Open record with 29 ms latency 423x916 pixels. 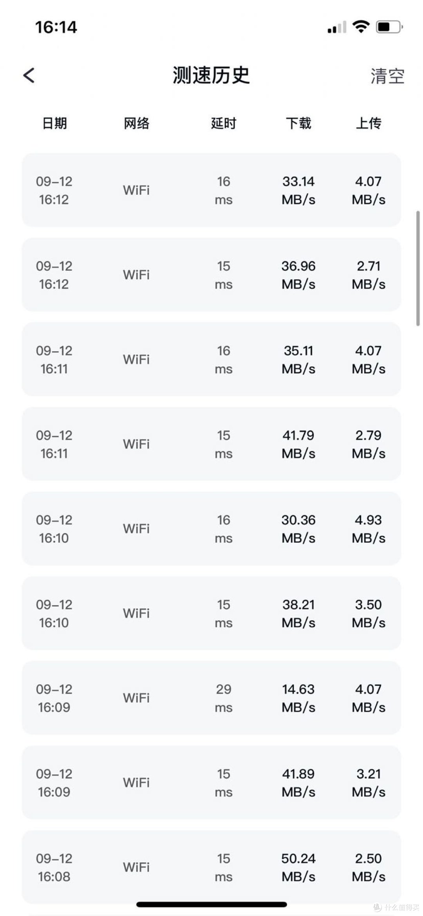211,698
